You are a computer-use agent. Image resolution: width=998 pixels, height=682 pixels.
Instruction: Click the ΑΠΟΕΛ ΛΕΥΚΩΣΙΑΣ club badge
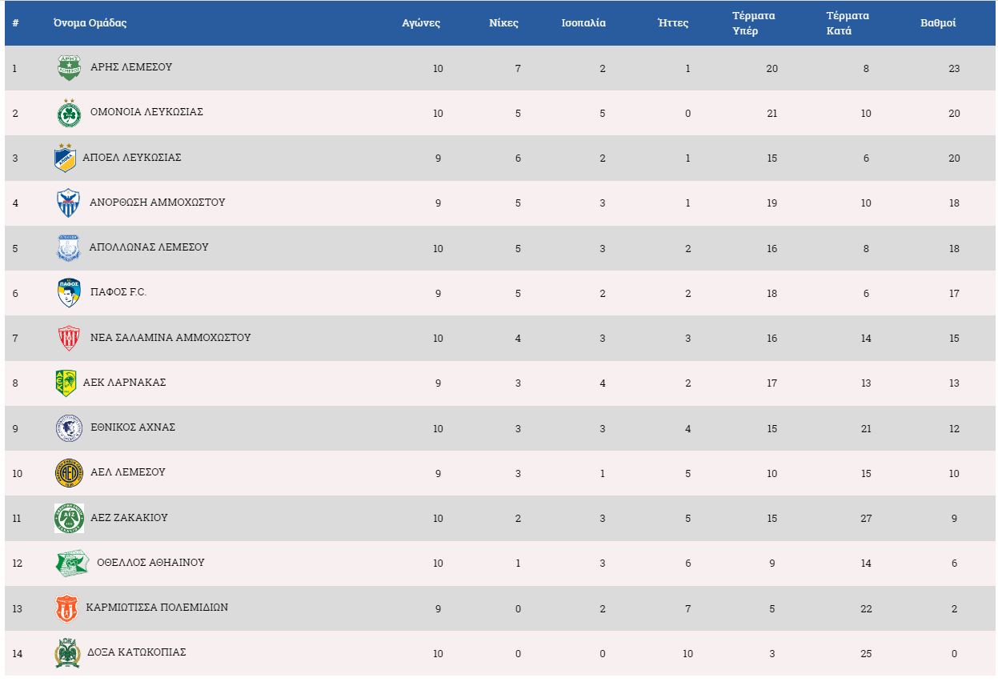pos(65,158)
